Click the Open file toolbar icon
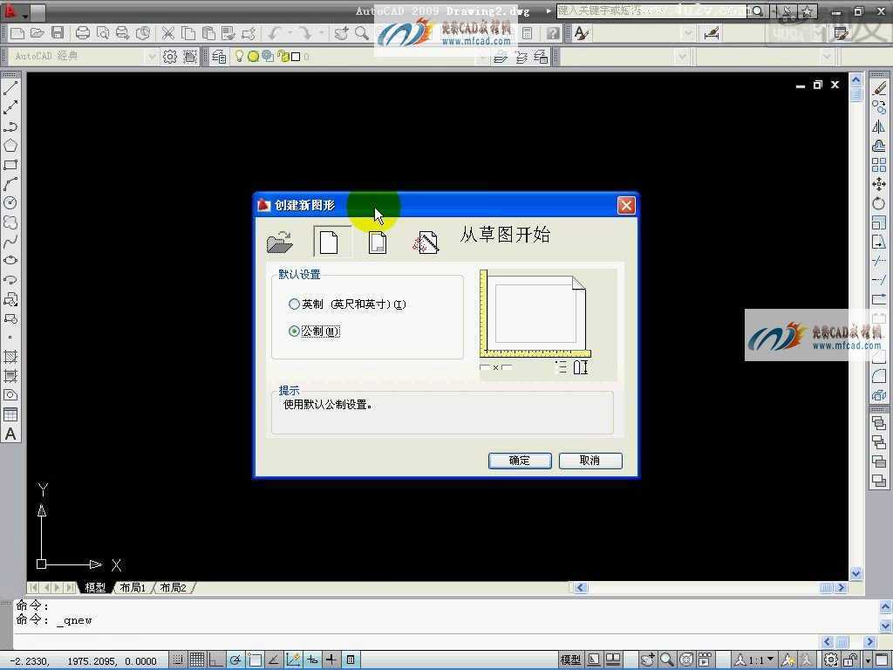The image size is (893, 670). [x=37, y=33]
